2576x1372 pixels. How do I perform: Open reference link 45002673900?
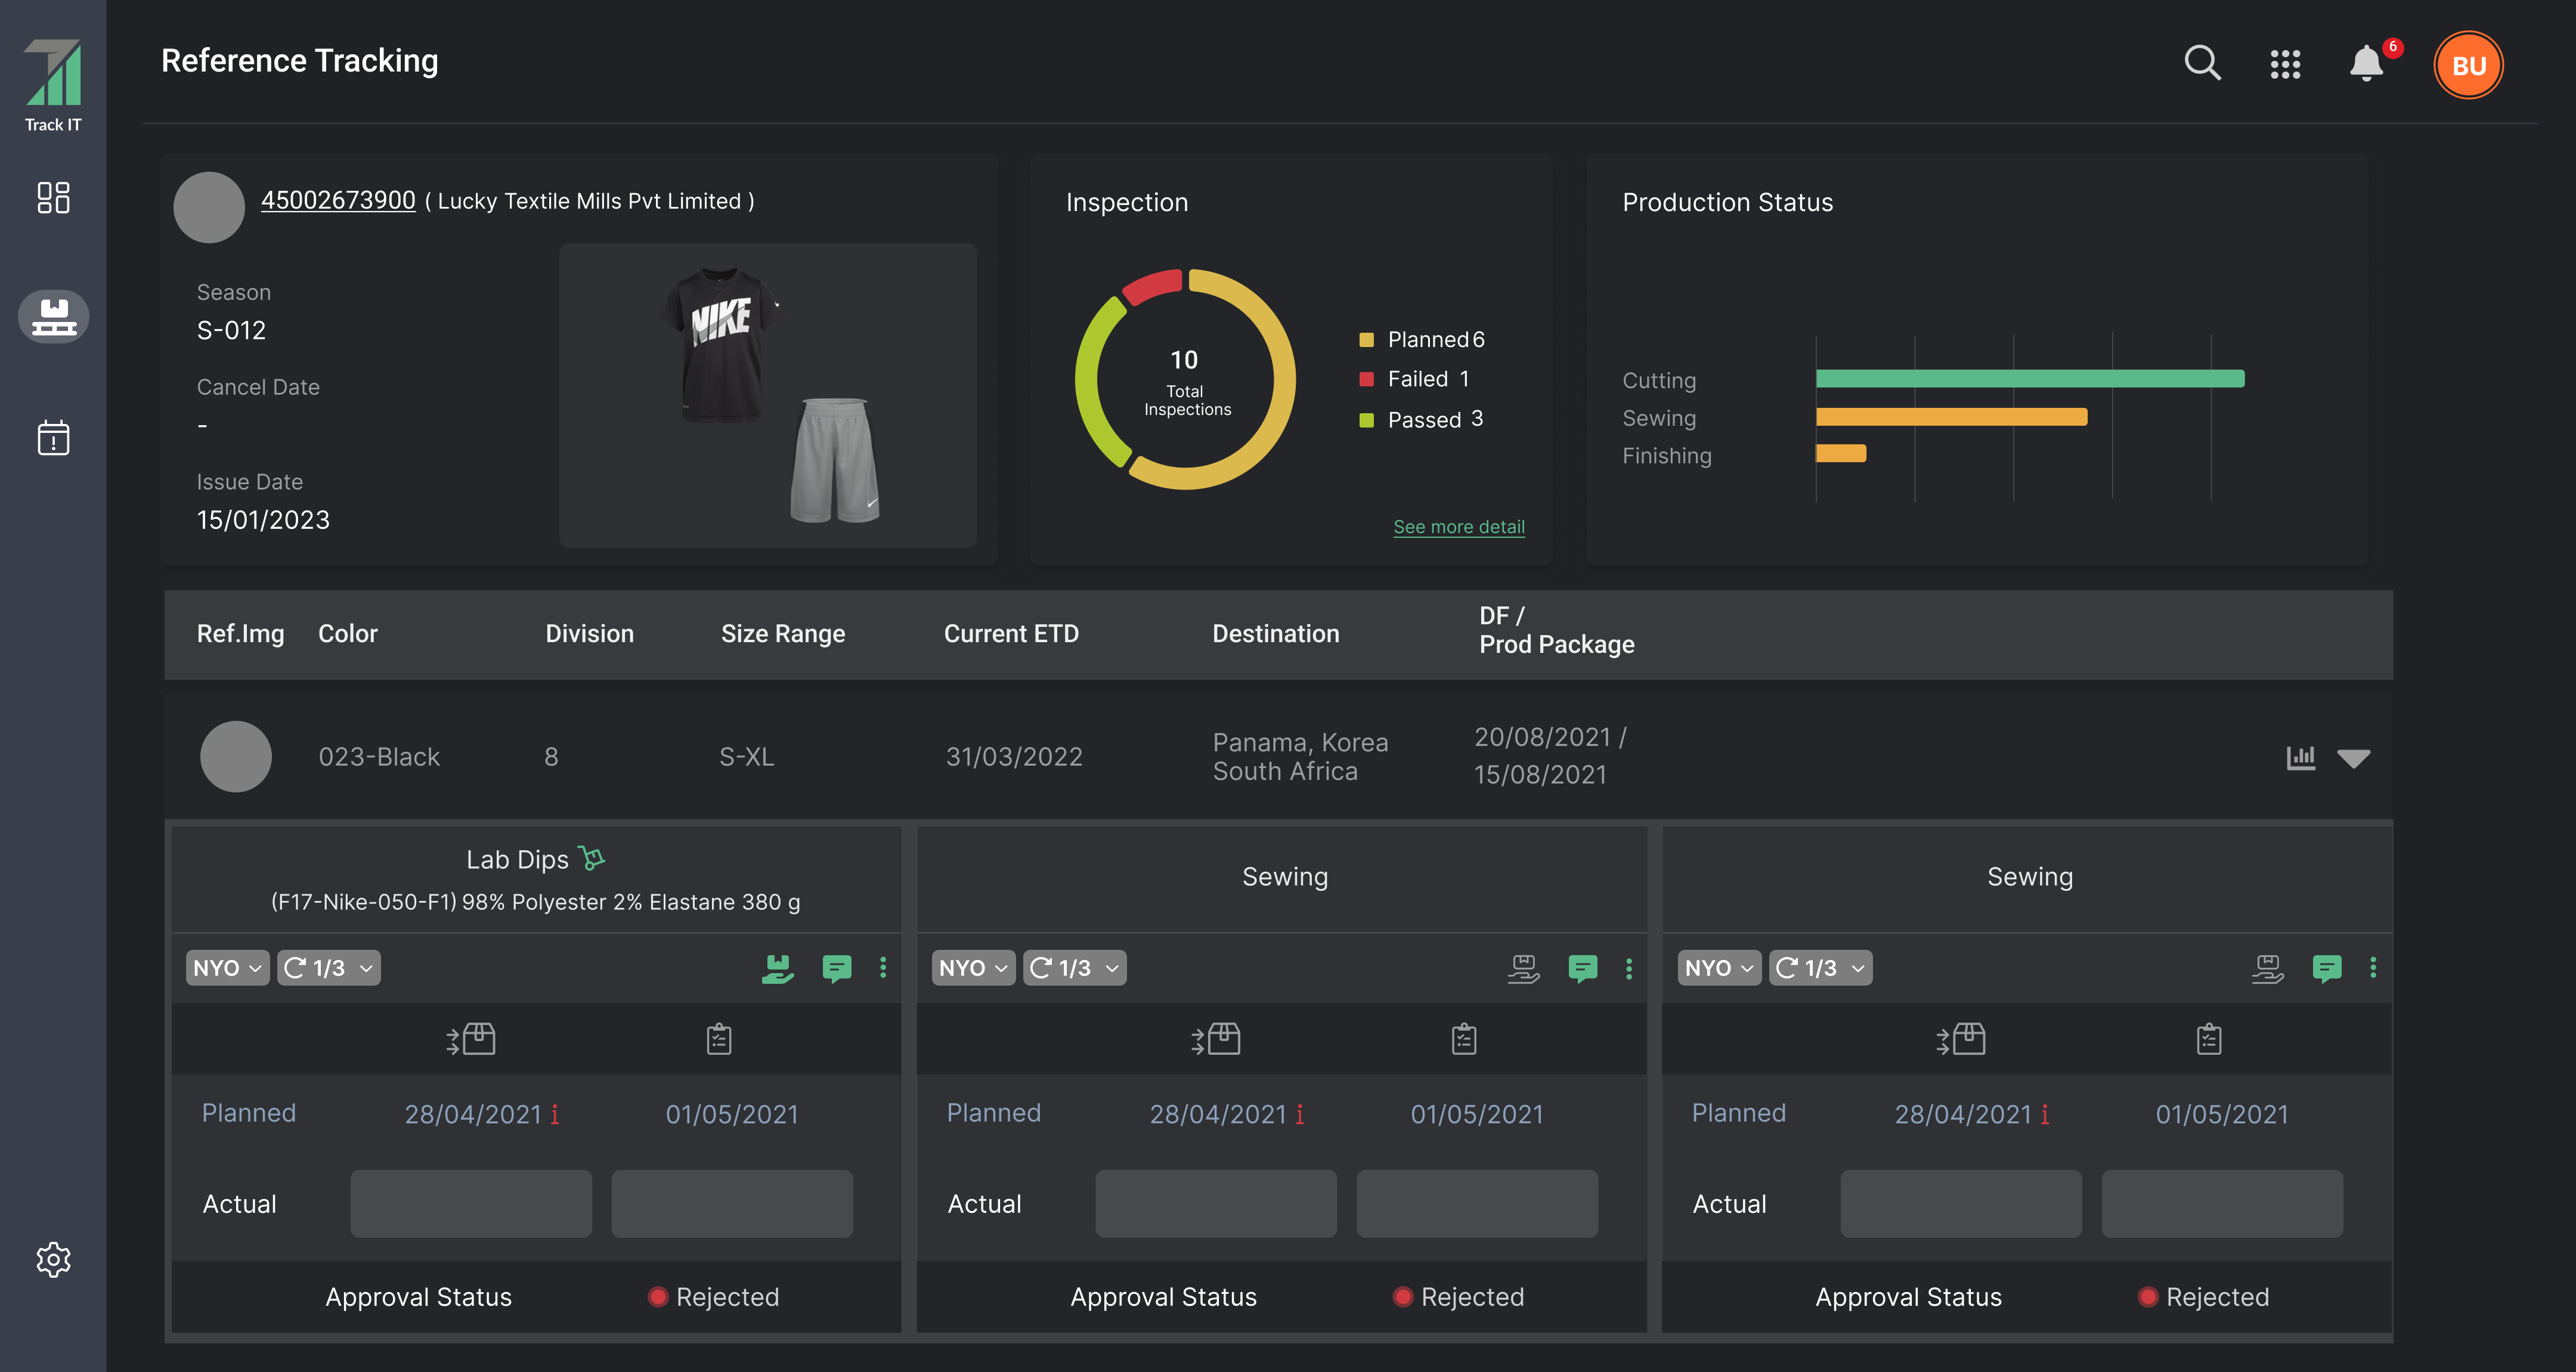click(x=338, y=200)
